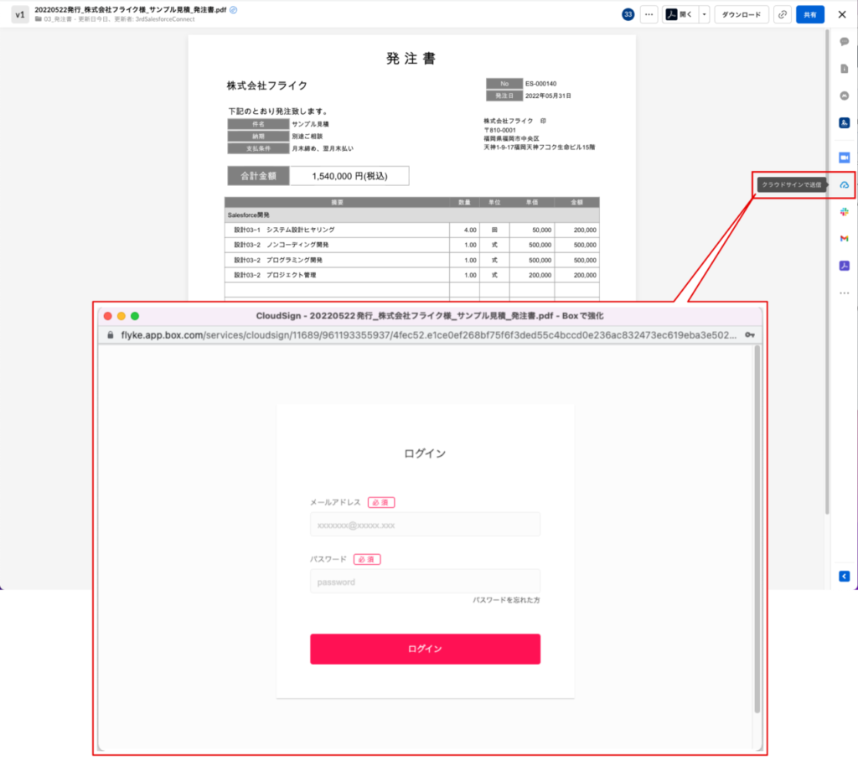This screenshot has width=858, height=761.
Task: Click the CloudSign popup vertical scrollbar
Action: (757, 529)
